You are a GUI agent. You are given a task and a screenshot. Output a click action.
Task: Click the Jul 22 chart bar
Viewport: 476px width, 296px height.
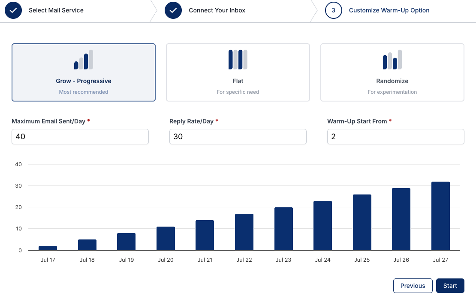(x=244, y=232)
